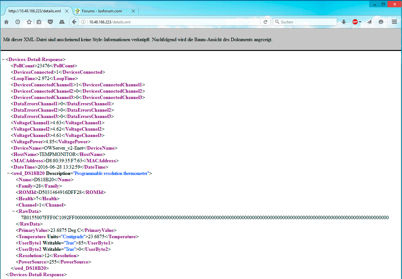Click the Home icon in the toolbar
The image size is (402, 279).
[x=6, y=22]
